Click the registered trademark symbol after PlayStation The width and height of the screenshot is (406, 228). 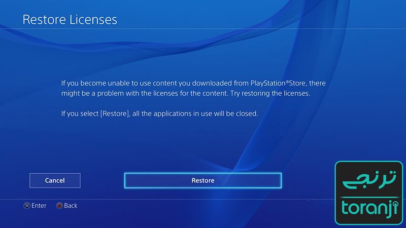point(287,82)
